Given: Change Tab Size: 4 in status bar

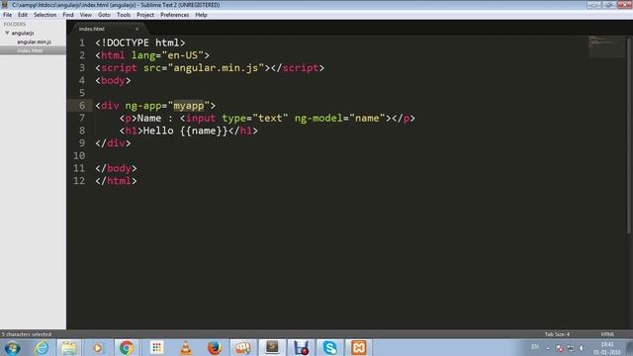Looking at the screenshot, I should click(557, 334).
